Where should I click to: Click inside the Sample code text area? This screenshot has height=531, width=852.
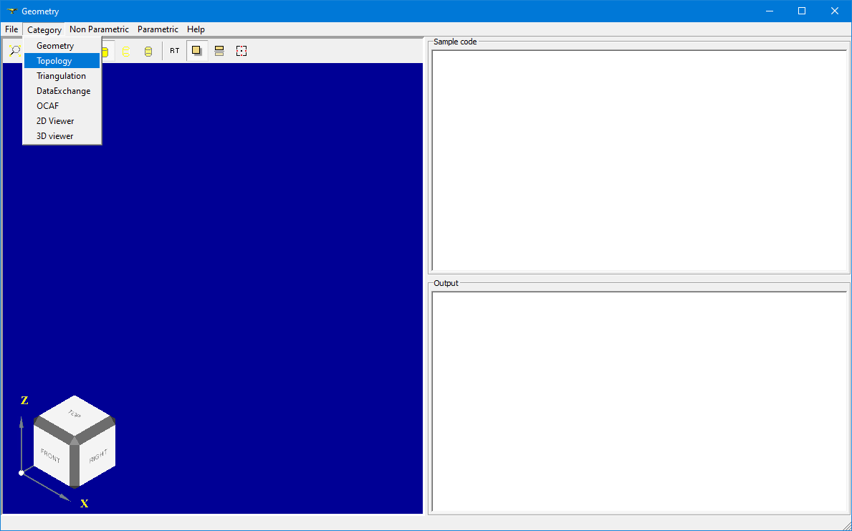click(x=640, y=160)
